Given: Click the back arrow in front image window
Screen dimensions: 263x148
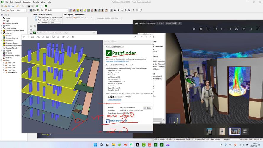Looking at the screenshot, I should click(24, 37).
